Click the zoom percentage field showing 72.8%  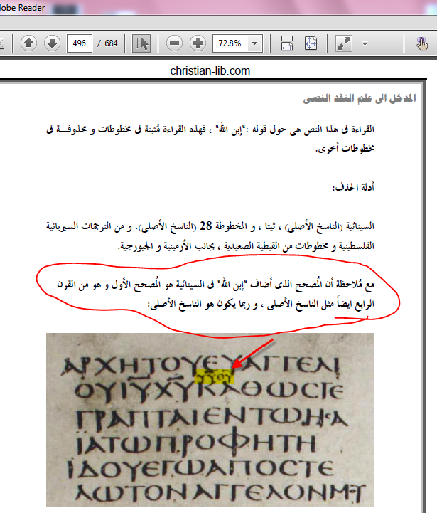(230, 43)
